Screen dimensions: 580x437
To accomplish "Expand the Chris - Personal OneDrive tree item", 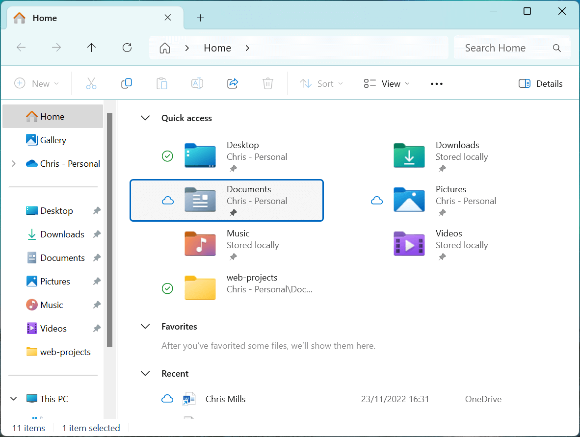I will coord(13,163).
